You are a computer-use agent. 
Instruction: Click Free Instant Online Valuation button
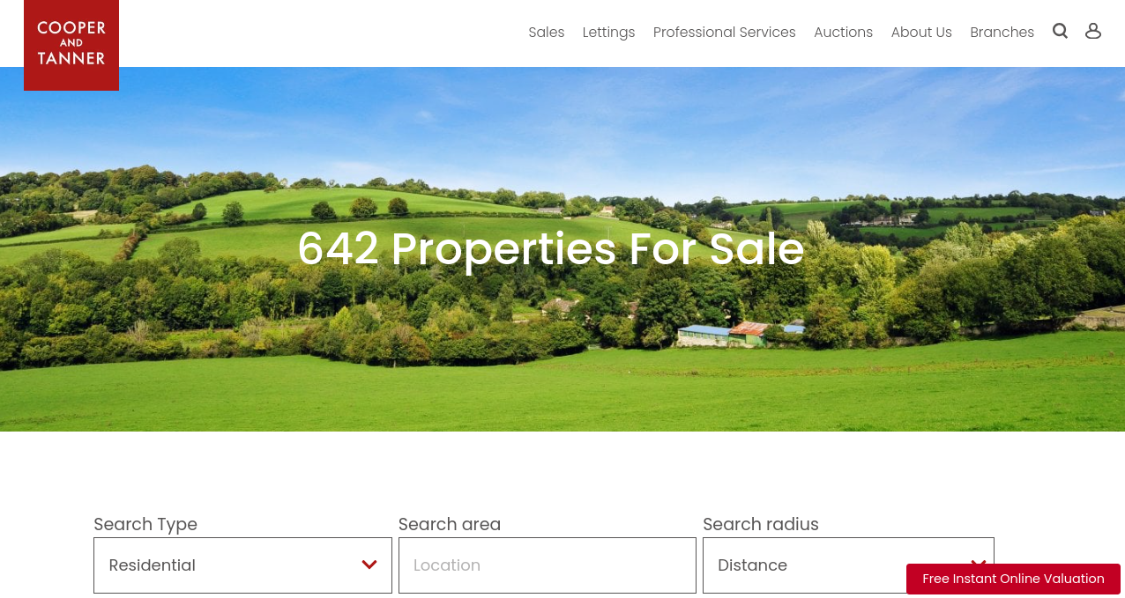1013,579
